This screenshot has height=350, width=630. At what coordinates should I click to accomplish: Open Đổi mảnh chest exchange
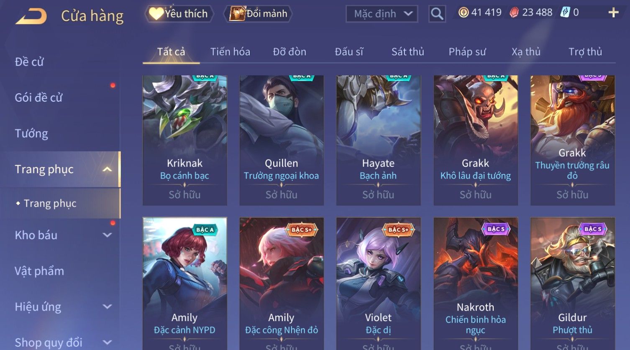tap(258, 14)
